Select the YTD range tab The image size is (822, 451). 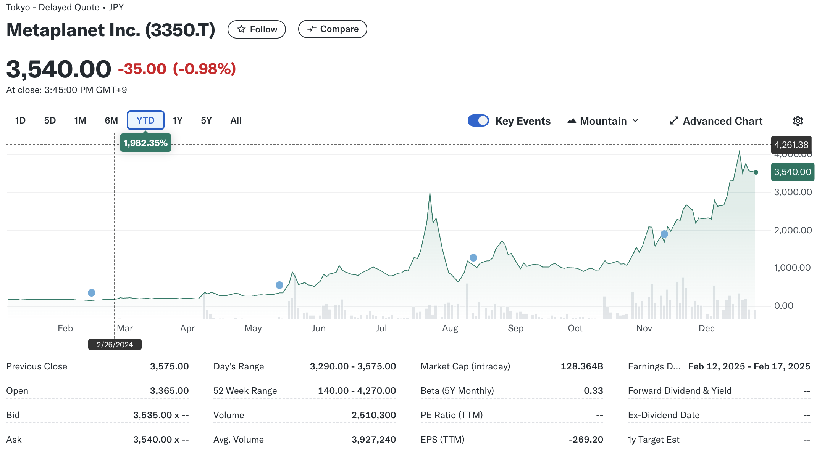pos(145,120)
